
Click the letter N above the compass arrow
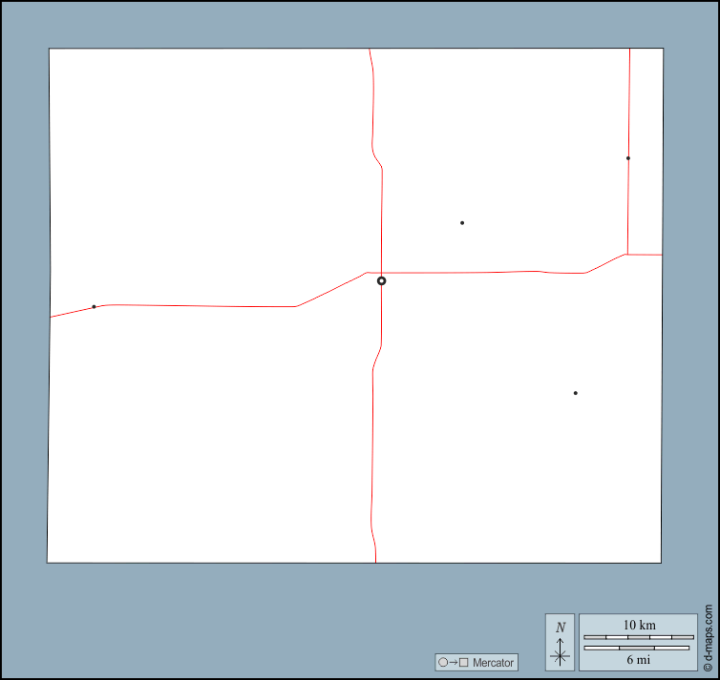pos(561,627)
